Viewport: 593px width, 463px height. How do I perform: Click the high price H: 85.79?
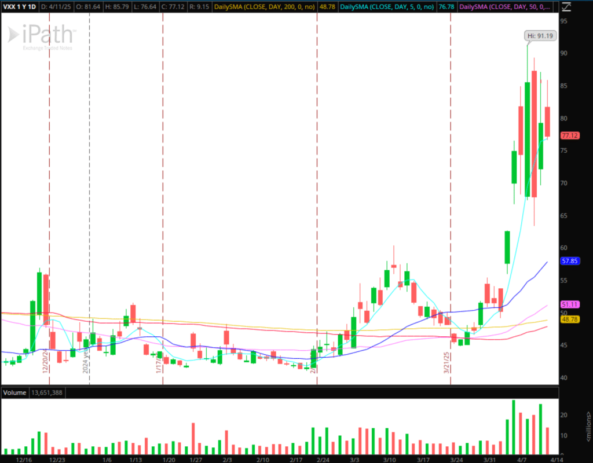[116, 7]
